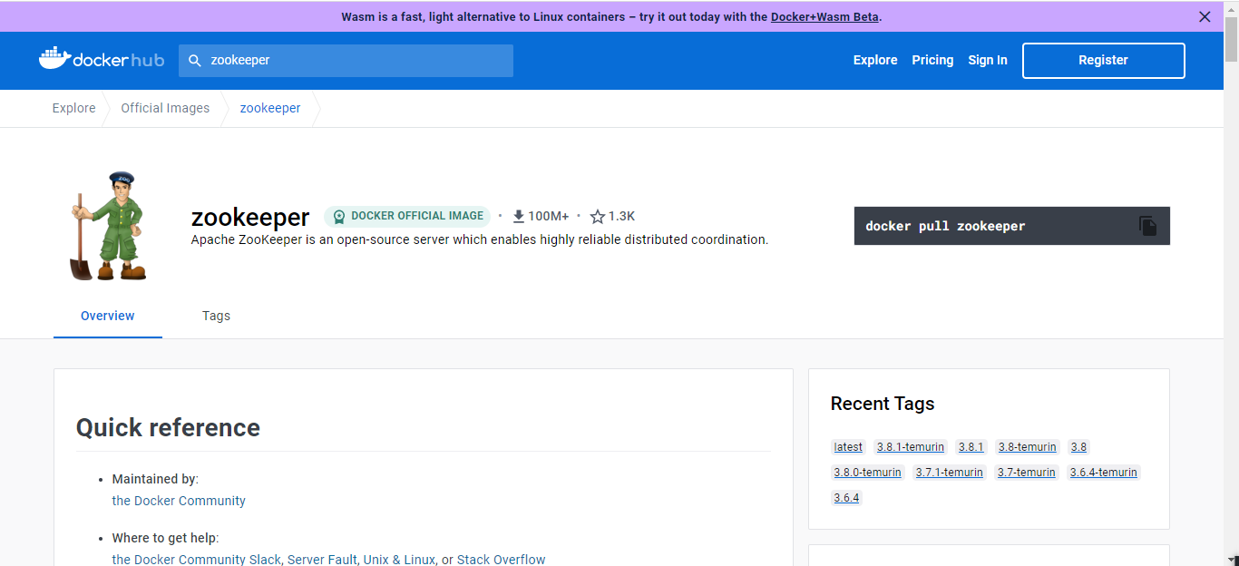Open the Explore menu item

click(x=874, y=60)
